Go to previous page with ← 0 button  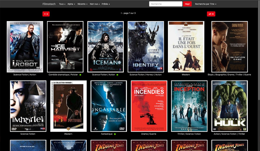point(46,14)
